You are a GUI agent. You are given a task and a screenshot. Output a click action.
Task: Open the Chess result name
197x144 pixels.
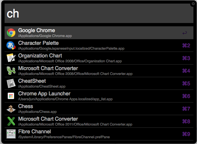[x=26, y=106]
